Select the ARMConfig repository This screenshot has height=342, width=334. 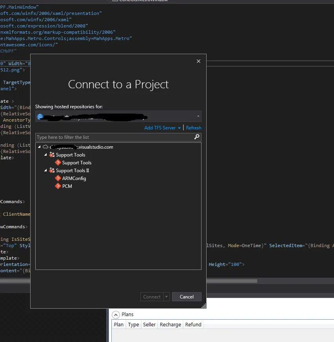(74, 178)
